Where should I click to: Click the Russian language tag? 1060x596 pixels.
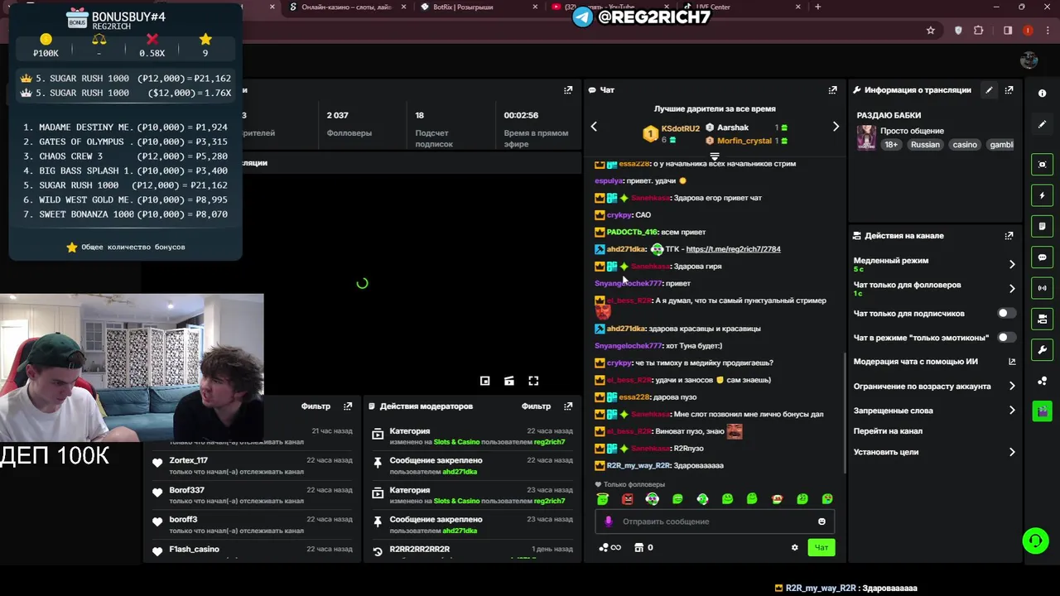pyautogui.click(x=925, y=144)
